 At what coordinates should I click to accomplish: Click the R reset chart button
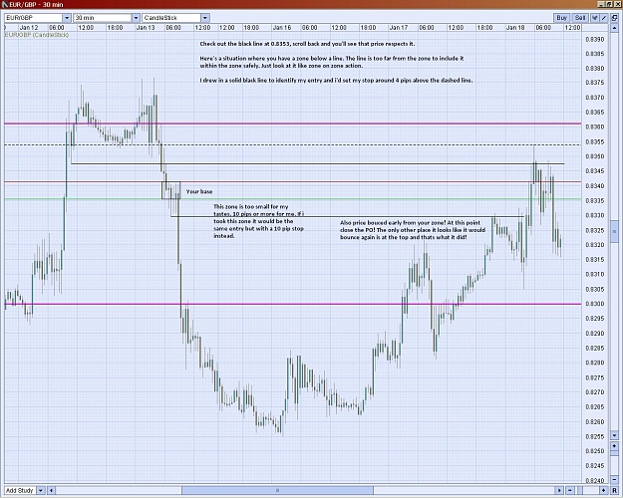coord(614,490)
